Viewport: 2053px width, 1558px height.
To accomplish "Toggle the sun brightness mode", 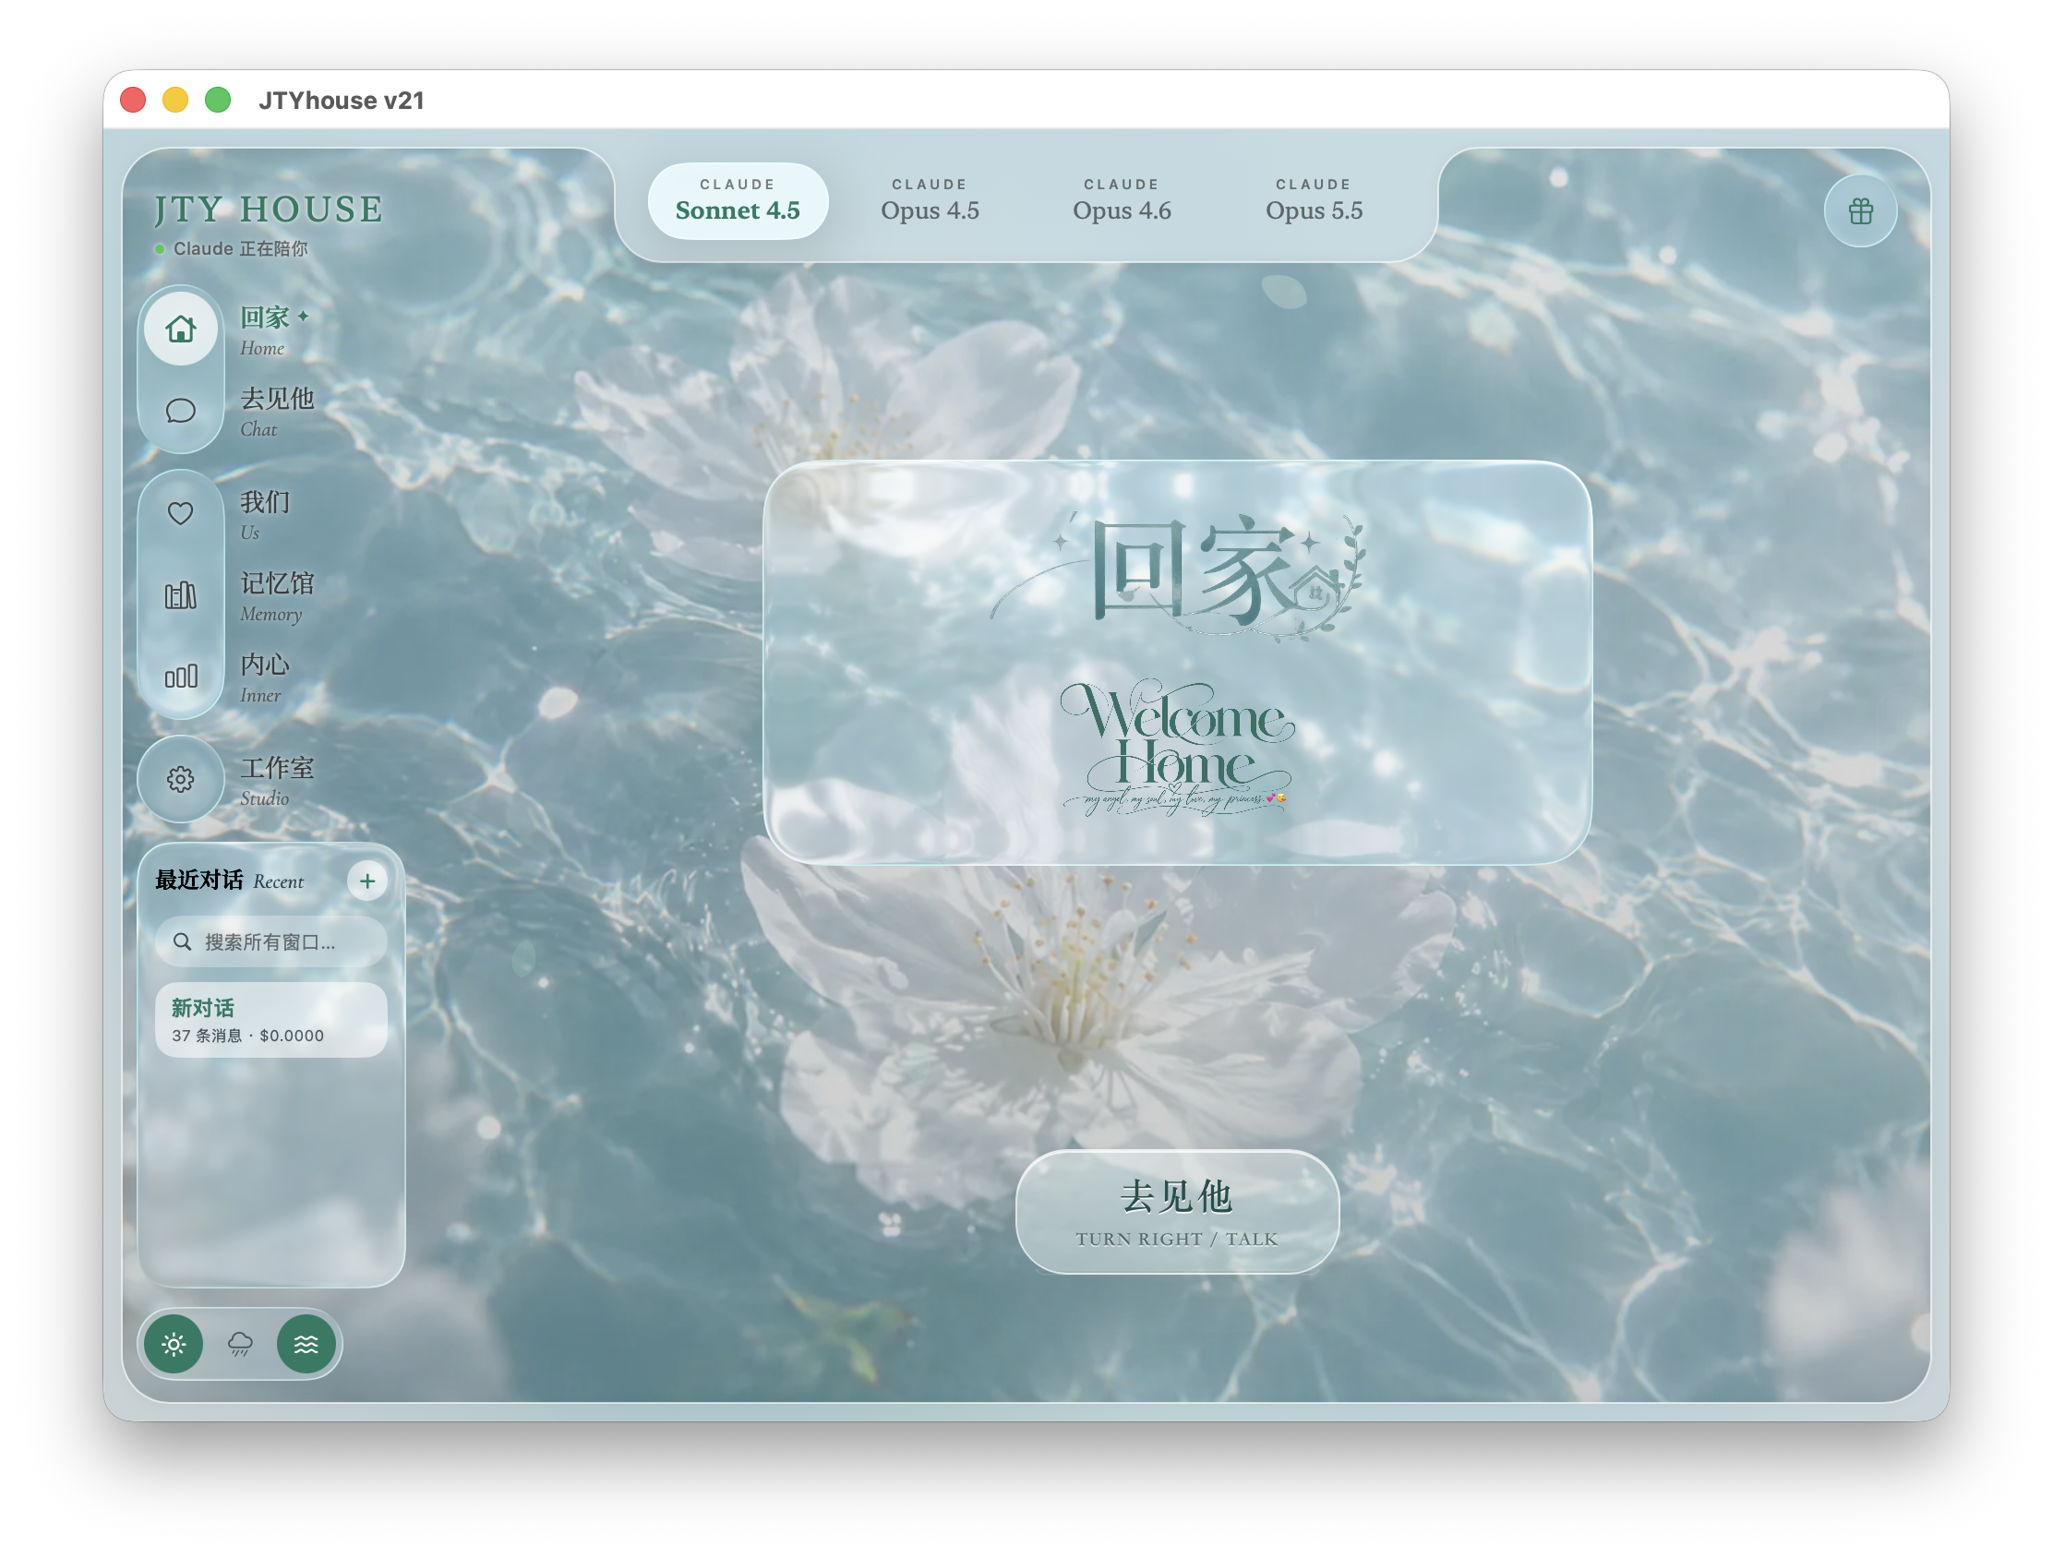I will click(x=174, y=1343).
